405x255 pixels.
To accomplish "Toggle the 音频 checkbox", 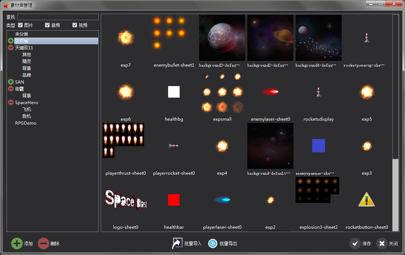I will [47, 25].
